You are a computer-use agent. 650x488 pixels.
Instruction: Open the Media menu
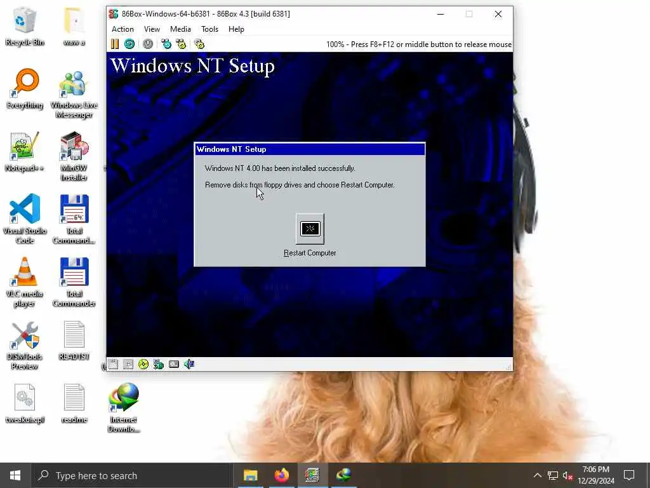click(x=180, y=29)
